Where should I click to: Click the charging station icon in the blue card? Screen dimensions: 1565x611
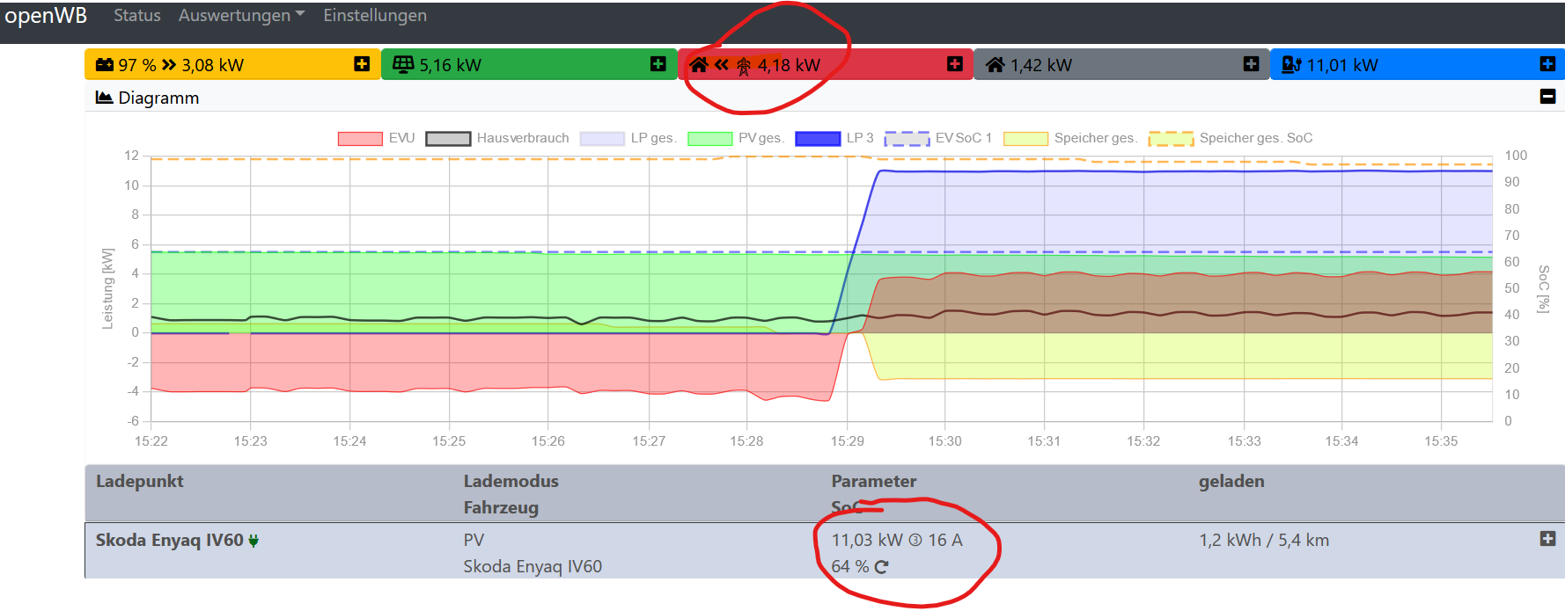coord(1291,64)
